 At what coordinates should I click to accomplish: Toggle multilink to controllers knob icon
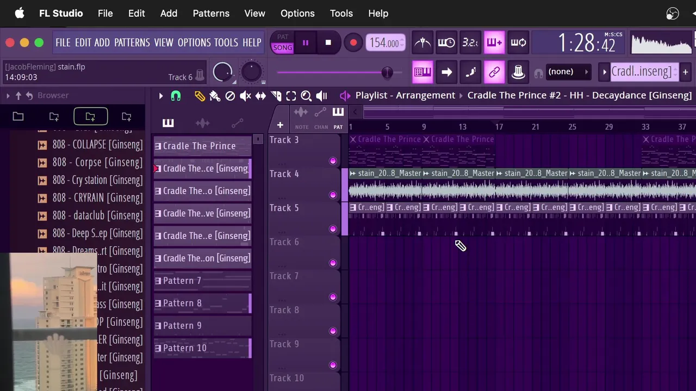click(x=518, y=72)
